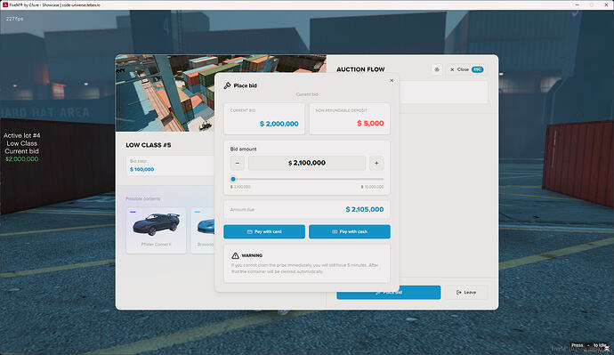Click the bid step value $100,000

[141, 169]
